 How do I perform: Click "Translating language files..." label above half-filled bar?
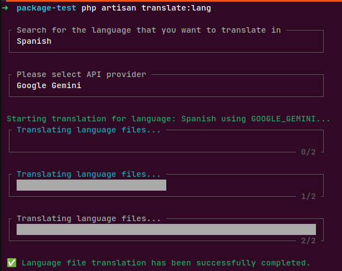pyautogui.click(x=89, y=174)
